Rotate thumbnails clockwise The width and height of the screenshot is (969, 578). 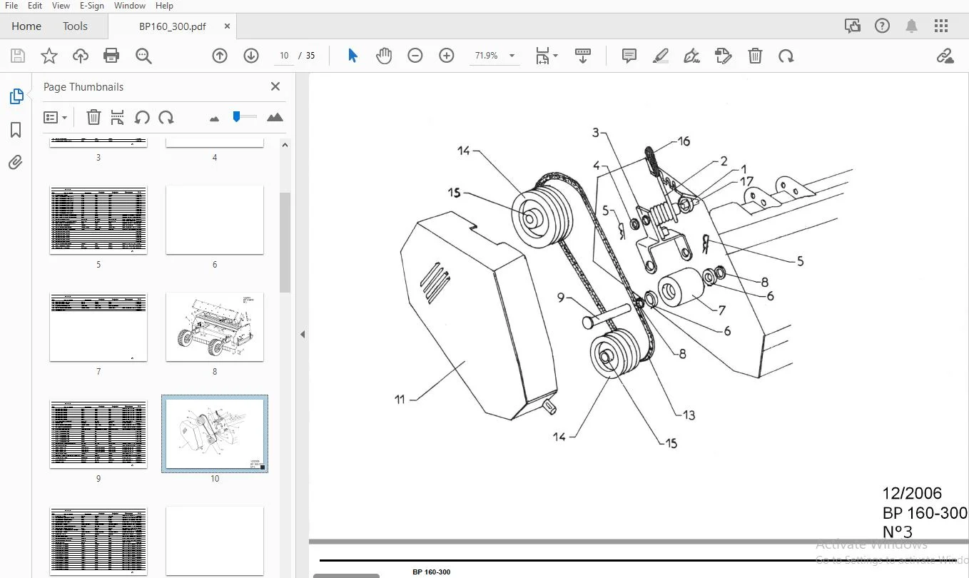point(166,117)
